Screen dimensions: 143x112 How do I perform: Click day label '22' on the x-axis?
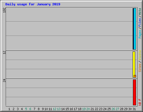coord(96,109)
